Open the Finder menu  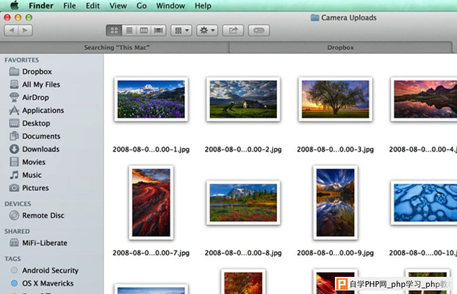point(41,6)
